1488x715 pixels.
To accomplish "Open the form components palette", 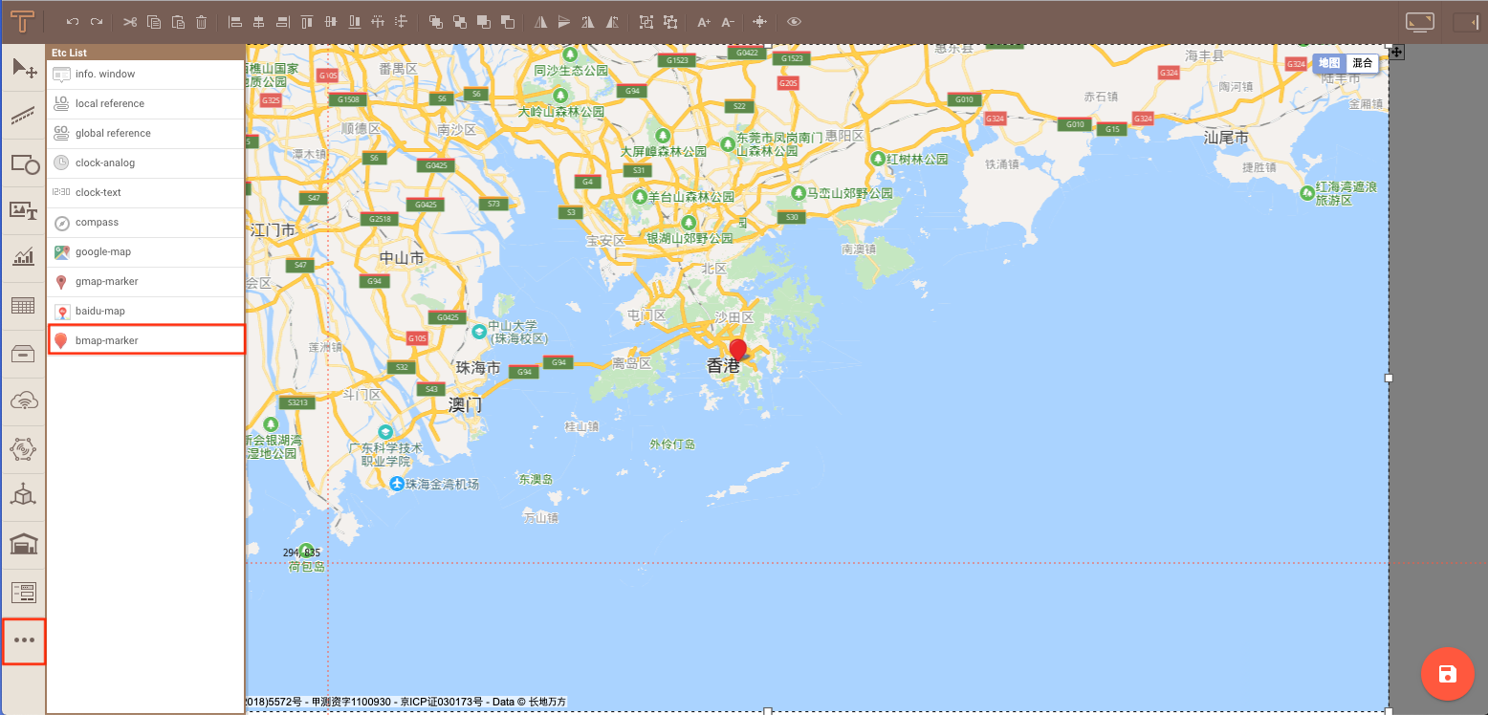I will tap(24, 593).
